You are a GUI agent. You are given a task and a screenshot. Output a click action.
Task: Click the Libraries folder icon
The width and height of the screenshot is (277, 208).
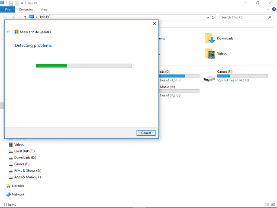click(x=9, y=186)
